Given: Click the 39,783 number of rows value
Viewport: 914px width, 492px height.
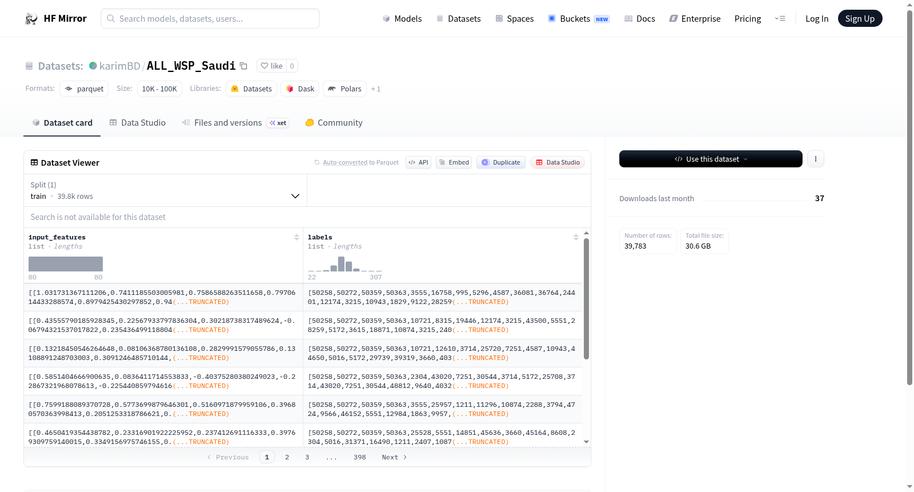Looking at the screenshot, I should pyautogui.click(x=635, y=246).
